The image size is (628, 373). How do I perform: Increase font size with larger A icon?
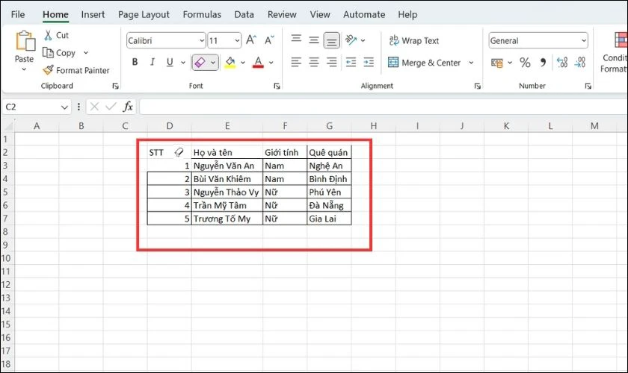coord(251,40)
